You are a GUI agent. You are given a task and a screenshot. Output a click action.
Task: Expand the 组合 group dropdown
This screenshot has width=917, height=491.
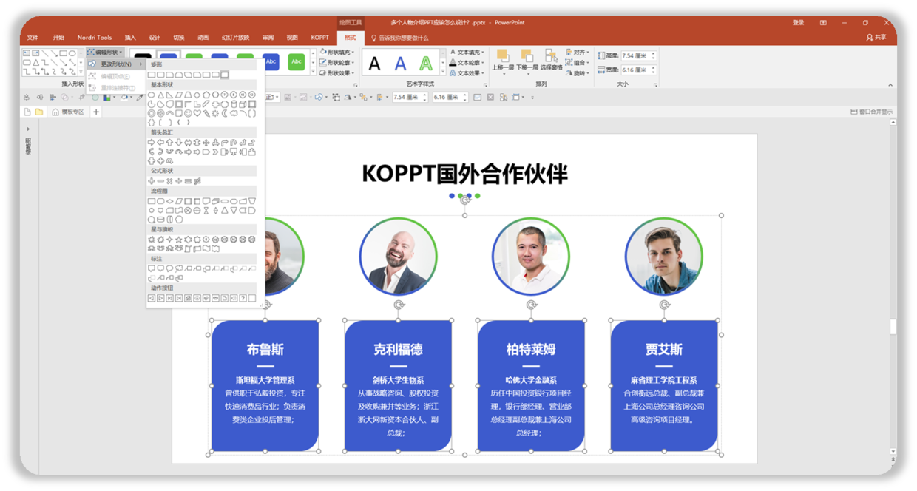pos(578,62)
